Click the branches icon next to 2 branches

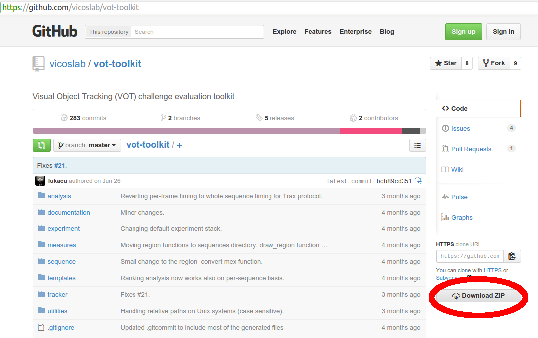(x=164, y=118)
